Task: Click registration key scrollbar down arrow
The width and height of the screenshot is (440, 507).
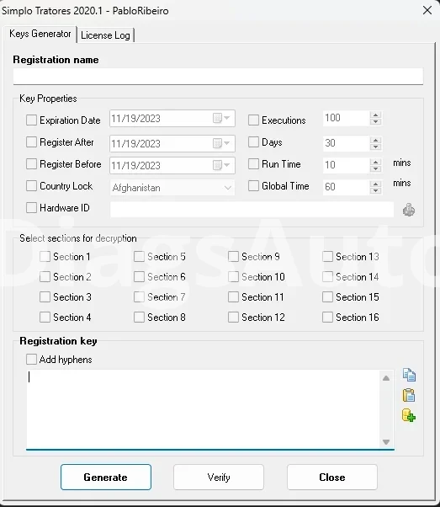Action: pos(386,441)
